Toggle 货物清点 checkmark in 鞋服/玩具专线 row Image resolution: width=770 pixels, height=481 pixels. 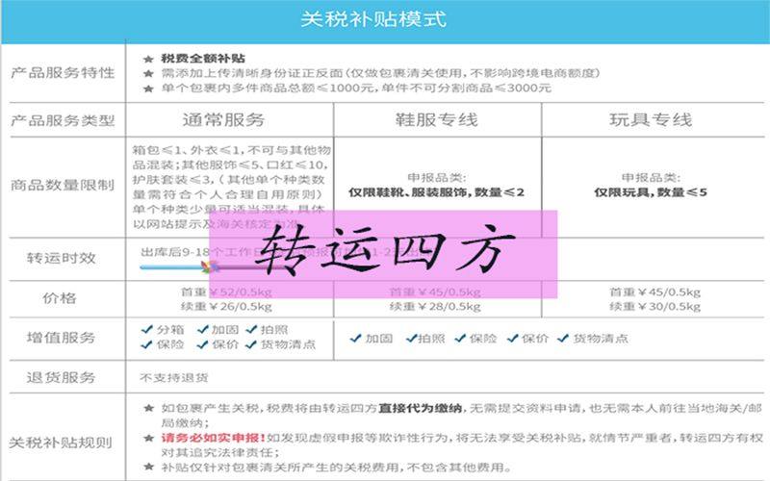tap(563, 339)
